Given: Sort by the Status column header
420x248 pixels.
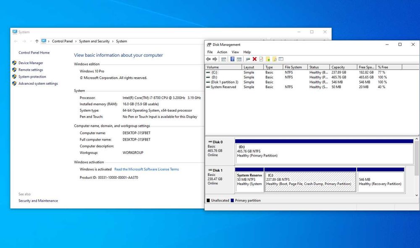Looking at the screenshot, I should (x=318, y=67).
